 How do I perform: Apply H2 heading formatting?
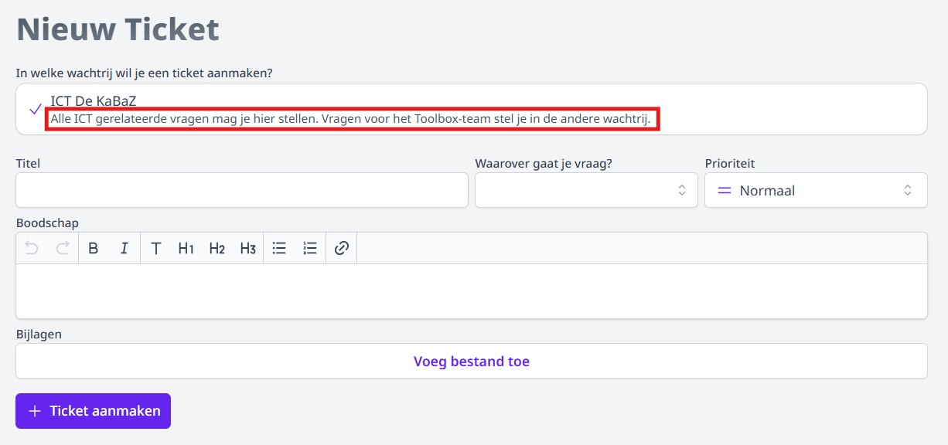click(x=217, y=247)
